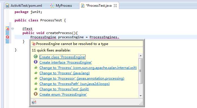Click the red error marker on ProcessEngine line
This screenshot has width=197, height=108.
7,37
